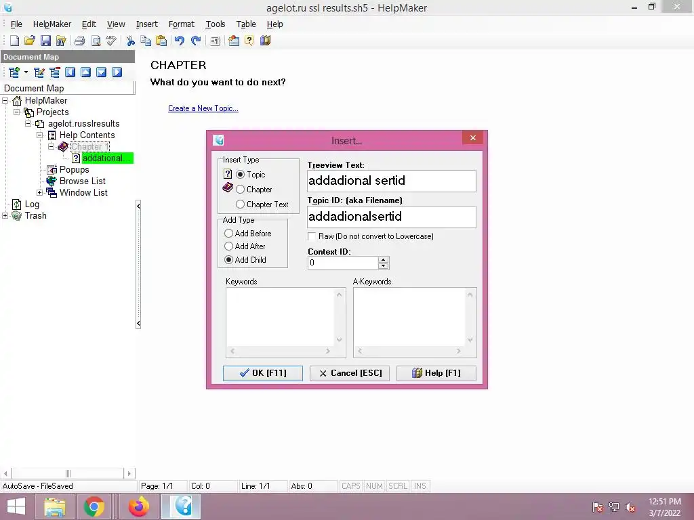The height and width of the screenshot is (520, 694).
Task: Click the Context ID number field
Action: pos(343,263)
